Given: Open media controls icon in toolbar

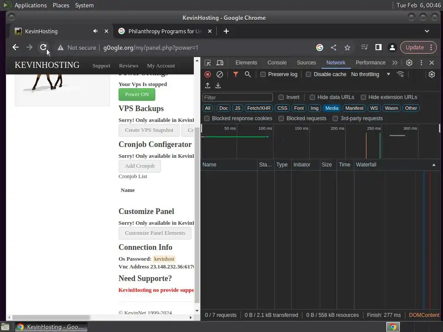Looking at the screenshot, I should pos(364,48).
